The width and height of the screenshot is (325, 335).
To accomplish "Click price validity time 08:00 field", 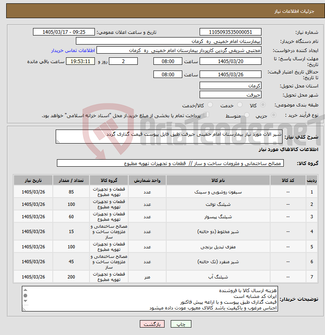I will pyautogui.click(x=168, y=75).
